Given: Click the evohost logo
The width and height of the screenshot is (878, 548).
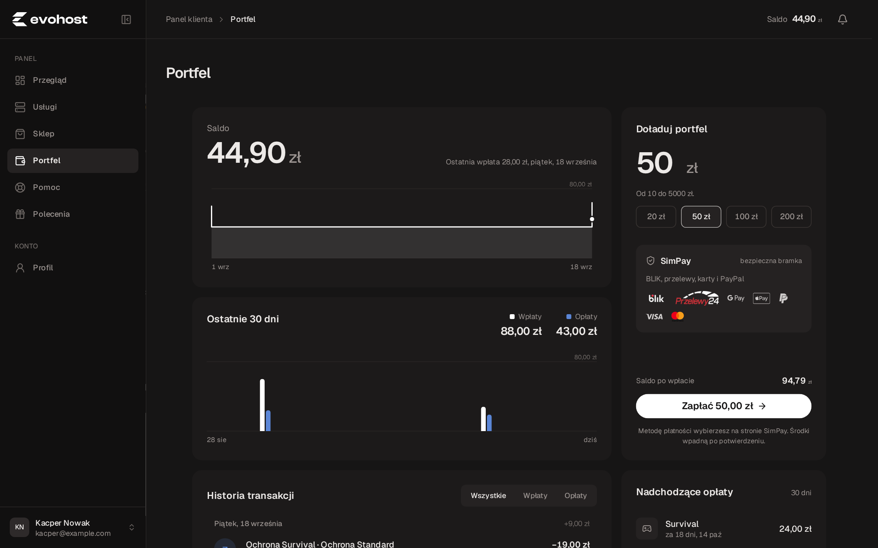Looking at the screenshot, I should point(50,19).
